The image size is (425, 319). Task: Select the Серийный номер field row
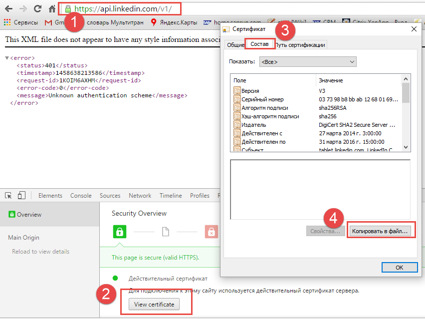coord(316,99)
